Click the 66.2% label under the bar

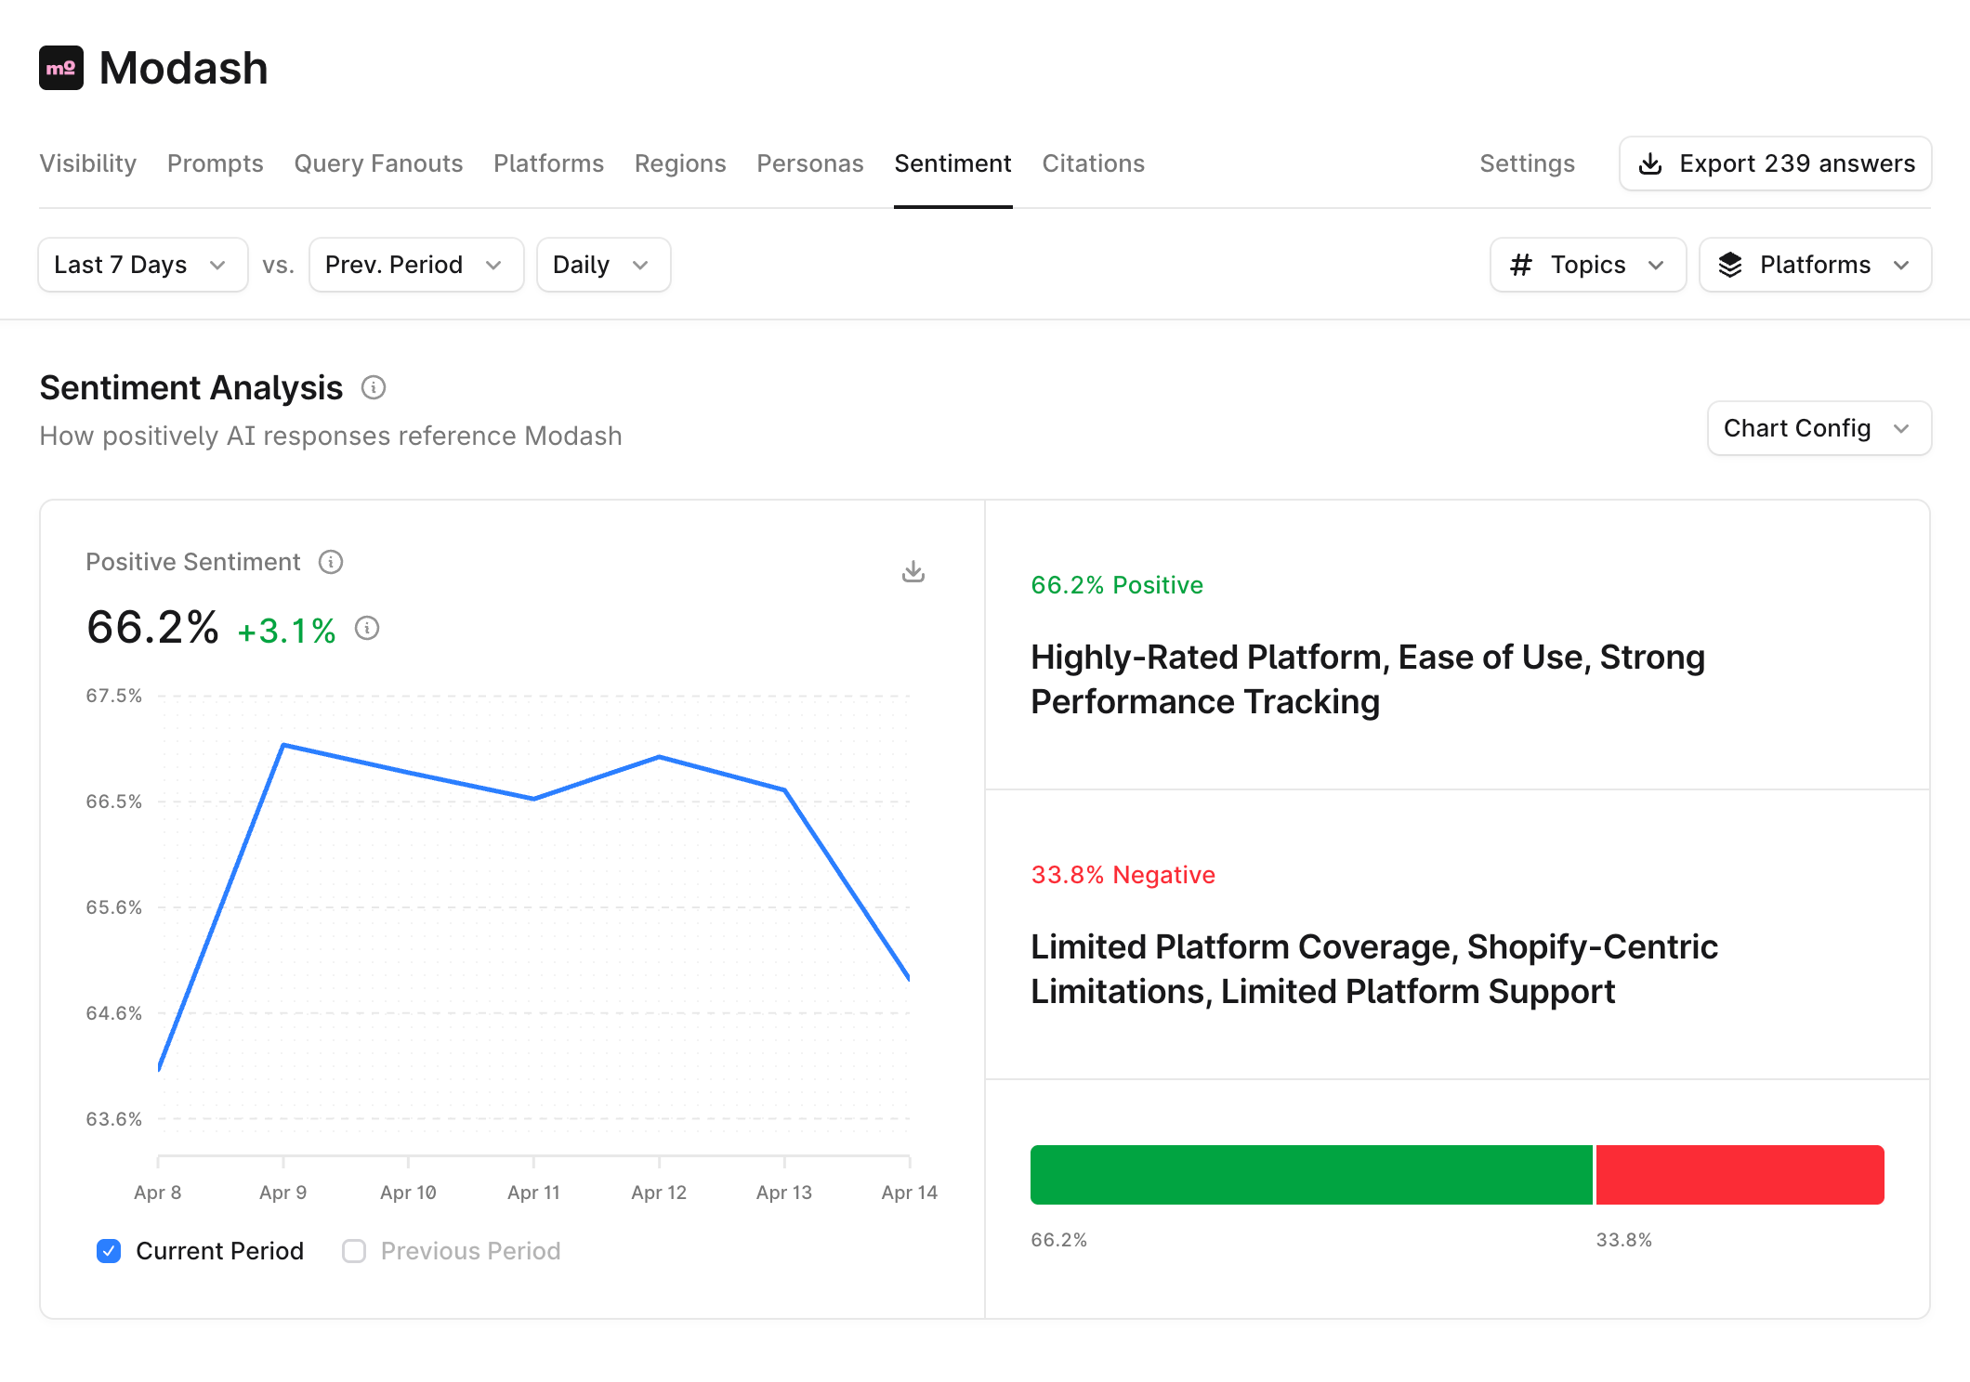click(1059, 1240)
